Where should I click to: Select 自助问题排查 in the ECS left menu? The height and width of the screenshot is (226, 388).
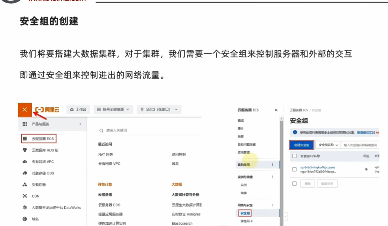[247, 144]
